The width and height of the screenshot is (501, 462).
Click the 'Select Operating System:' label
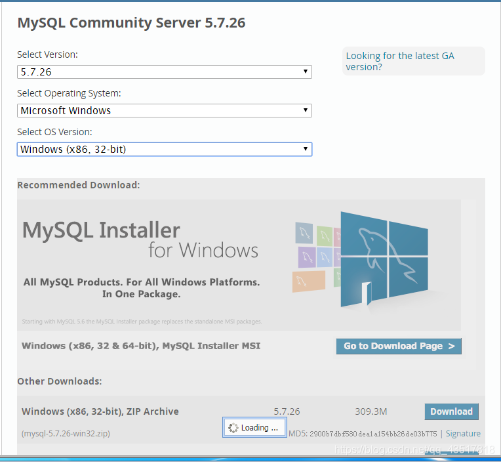point(69,93)
